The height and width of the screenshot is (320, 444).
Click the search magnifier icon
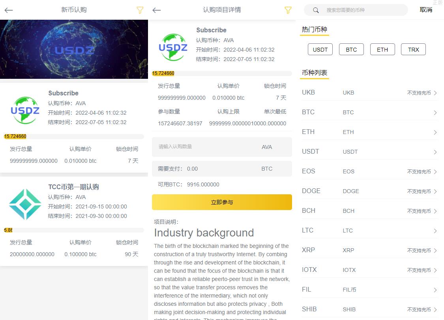[x=317, y=10]
